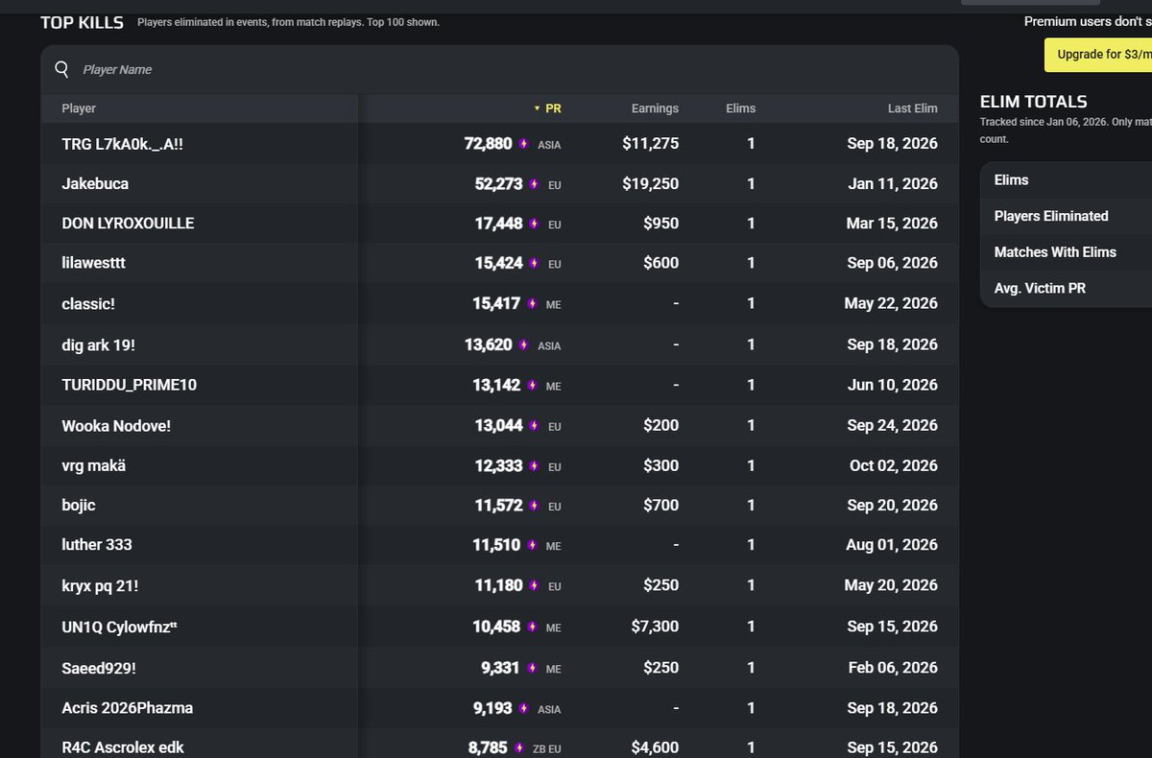
Task: Open Saeed929! player profile
Action: click(x=99, y=668)
